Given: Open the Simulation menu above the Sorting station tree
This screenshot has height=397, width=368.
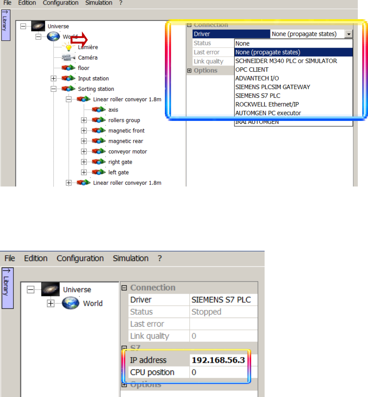Looking at the screenshot, I should click(99, 3).
